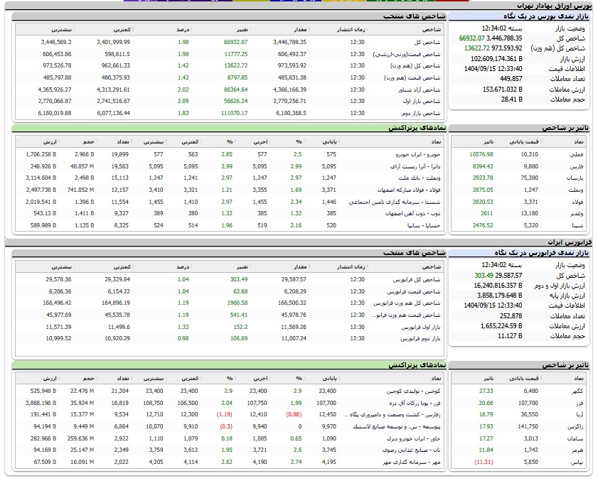
Task: Click the درصد column header in Tehran selected indices
Action: [x=183, y=31]
